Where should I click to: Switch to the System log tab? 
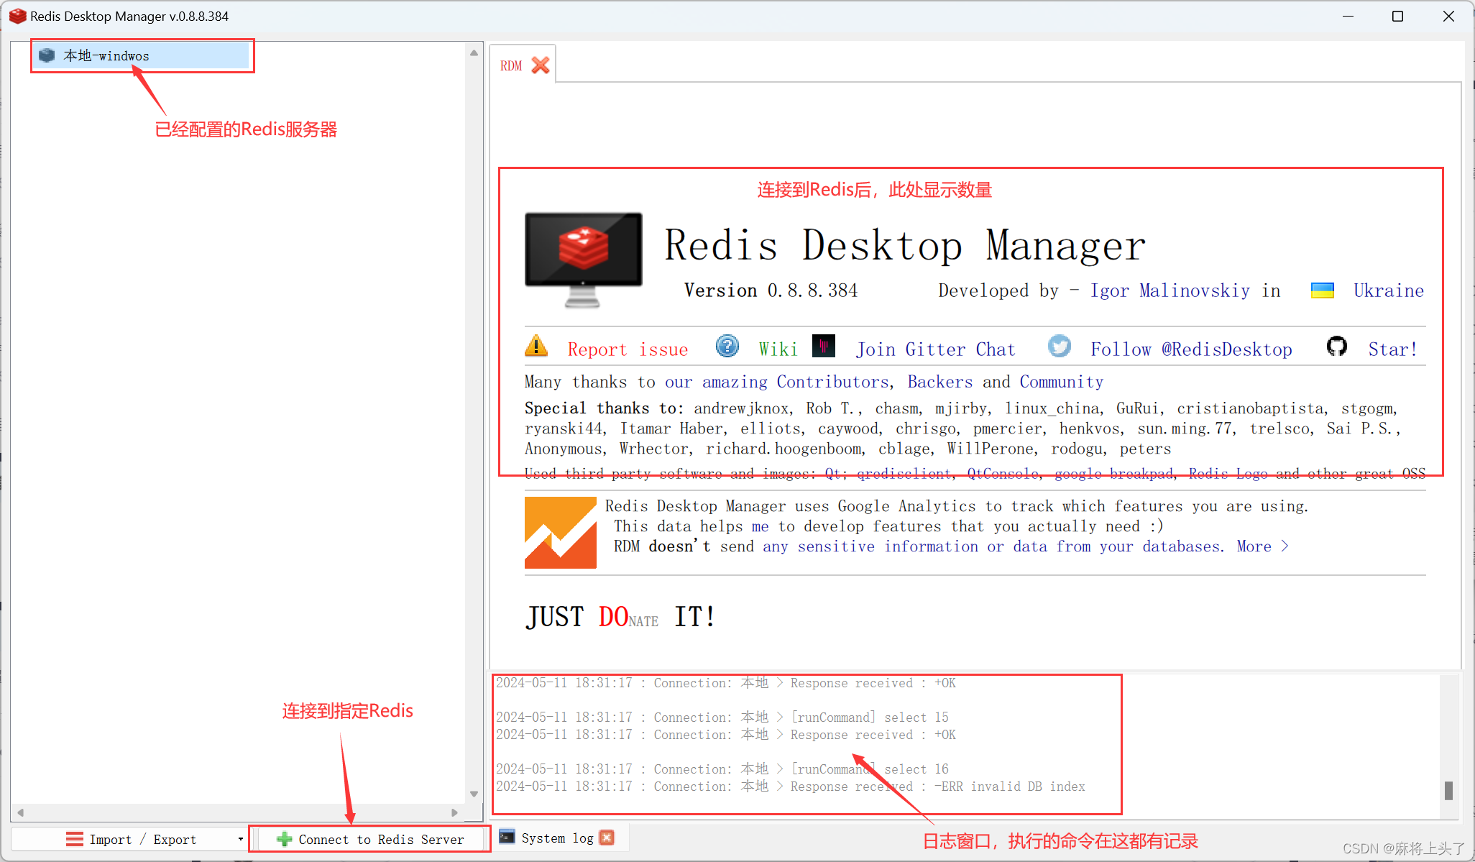pos(557,838)
